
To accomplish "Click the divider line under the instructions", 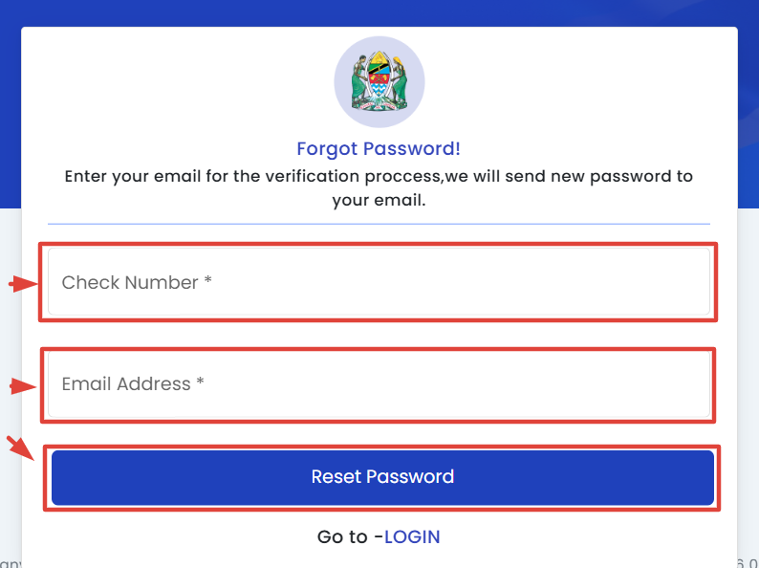I will 379,224.
